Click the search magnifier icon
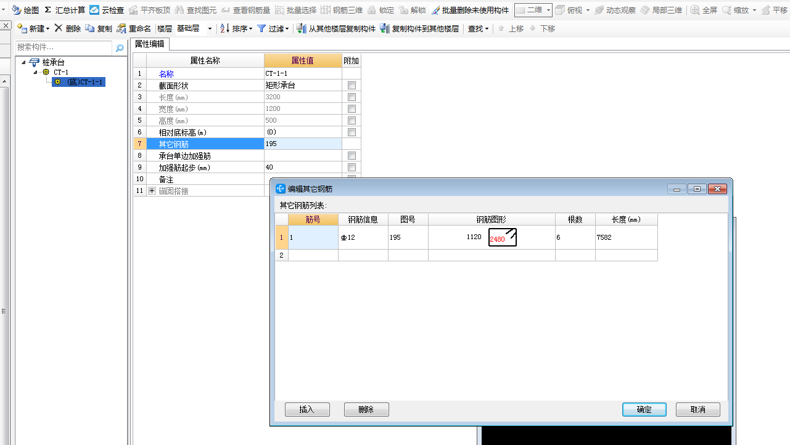Image resolution: width=790 pixels, height=445 pixels. [120, 47]
